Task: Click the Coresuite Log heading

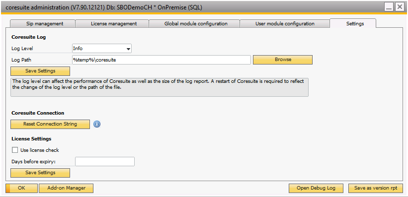Action: coord(29,37)
